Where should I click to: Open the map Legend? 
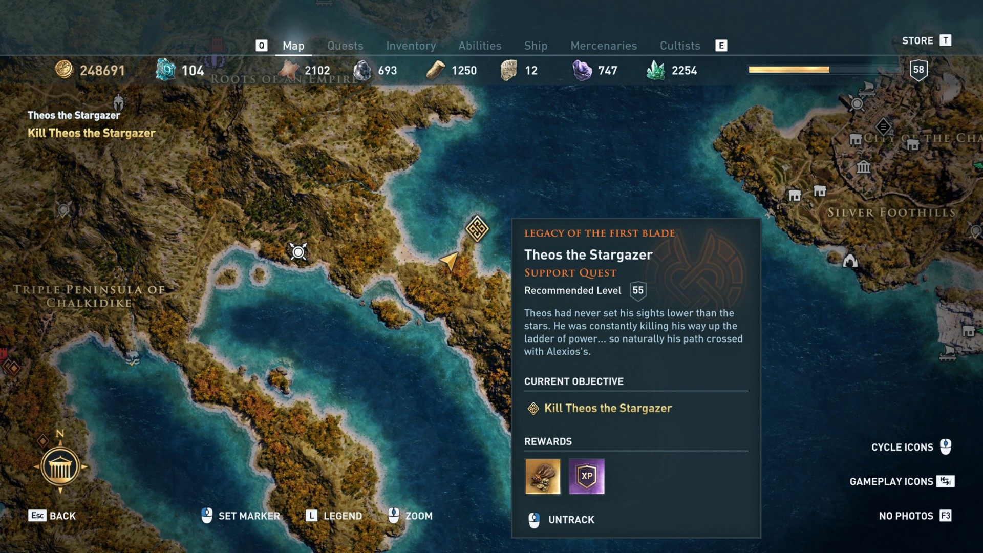[x=334, y=516]
